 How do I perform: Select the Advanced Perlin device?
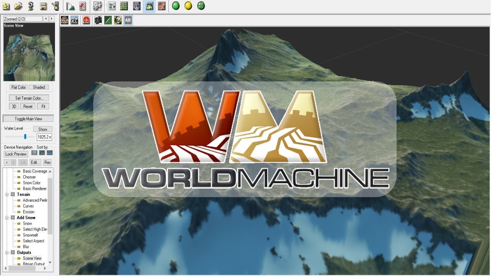coord(35,200)
